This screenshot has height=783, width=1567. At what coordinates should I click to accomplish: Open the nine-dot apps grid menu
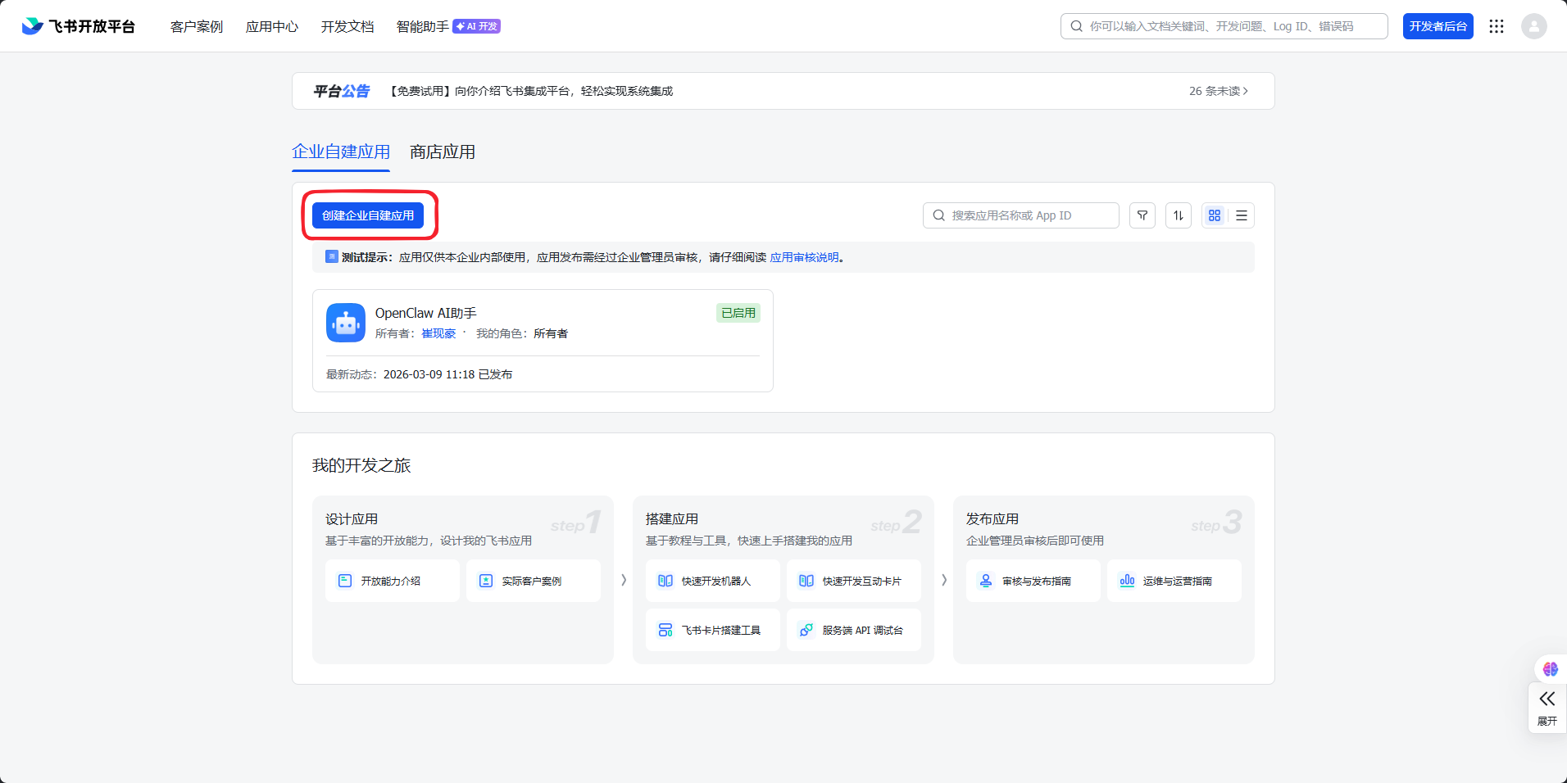(x=1496, y=26)
